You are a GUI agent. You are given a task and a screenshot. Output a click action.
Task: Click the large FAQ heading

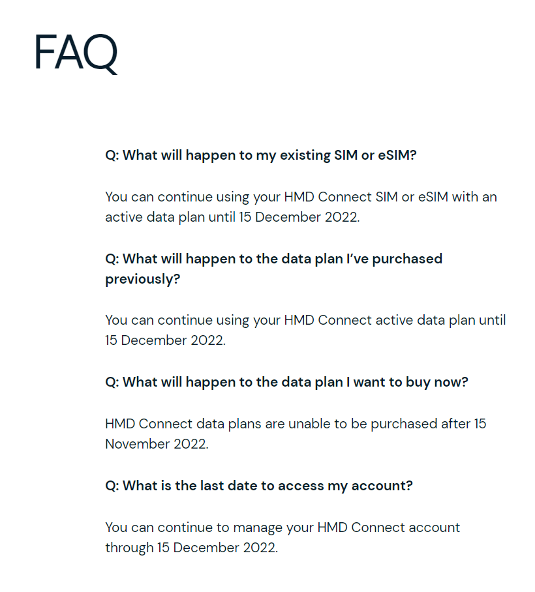(76, 53)
